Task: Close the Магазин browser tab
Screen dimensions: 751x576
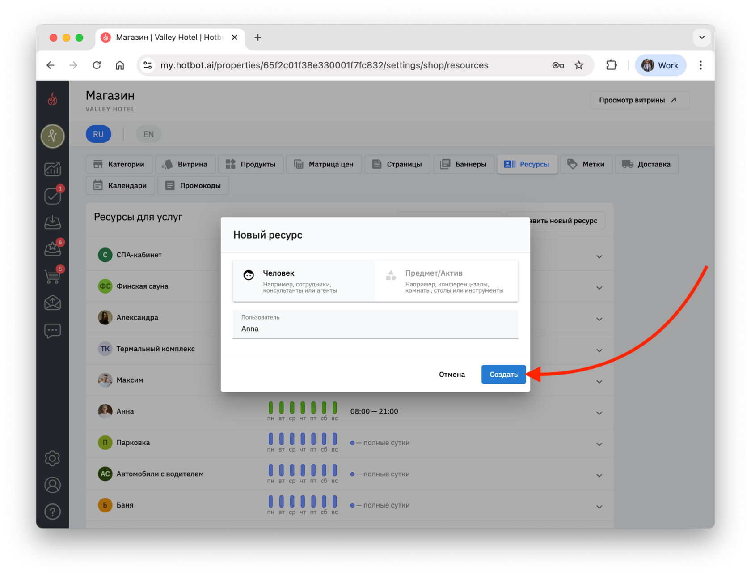Action: (x=235, y=38)
